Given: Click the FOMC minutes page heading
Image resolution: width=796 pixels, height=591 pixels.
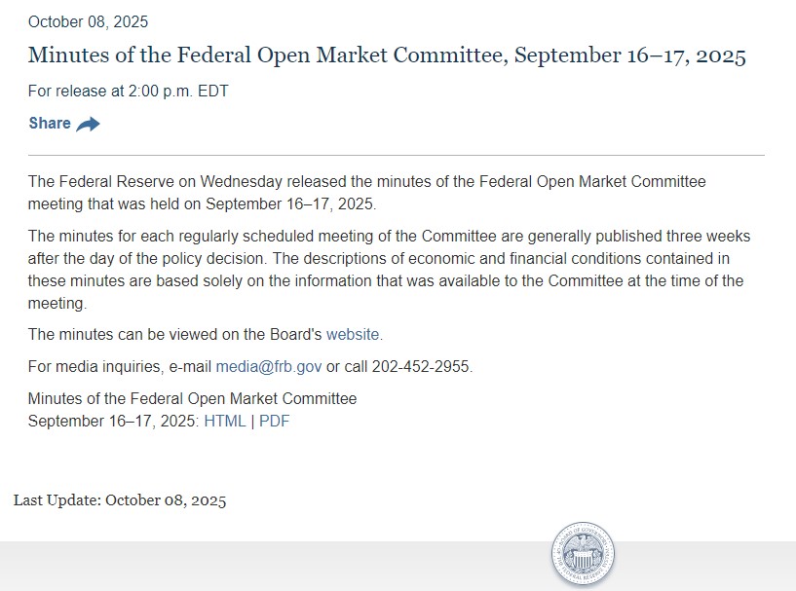Looking at the screenshot, I should (x=387, y=55).
